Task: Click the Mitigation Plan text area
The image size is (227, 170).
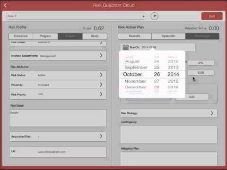Action: click(169, 159)
